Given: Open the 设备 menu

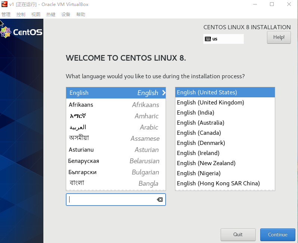Looking at the screenshot, I should 66,15.
